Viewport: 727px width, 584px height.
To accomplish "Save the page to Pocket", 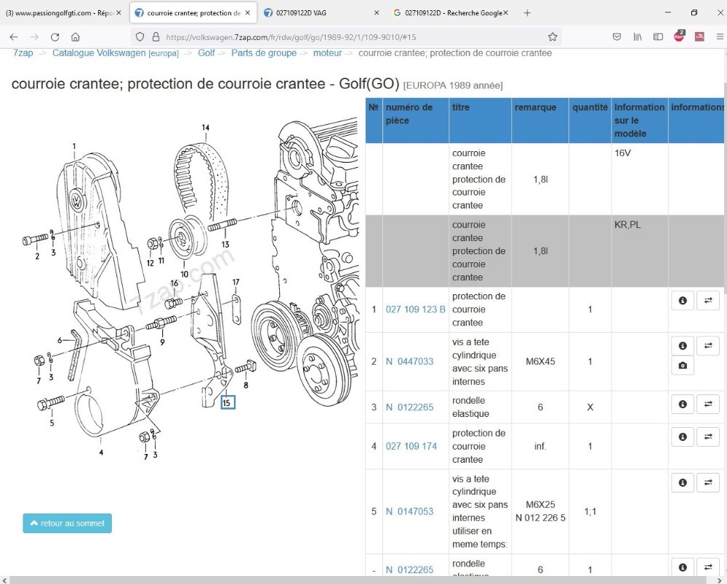I will click(x=616, y=37).
